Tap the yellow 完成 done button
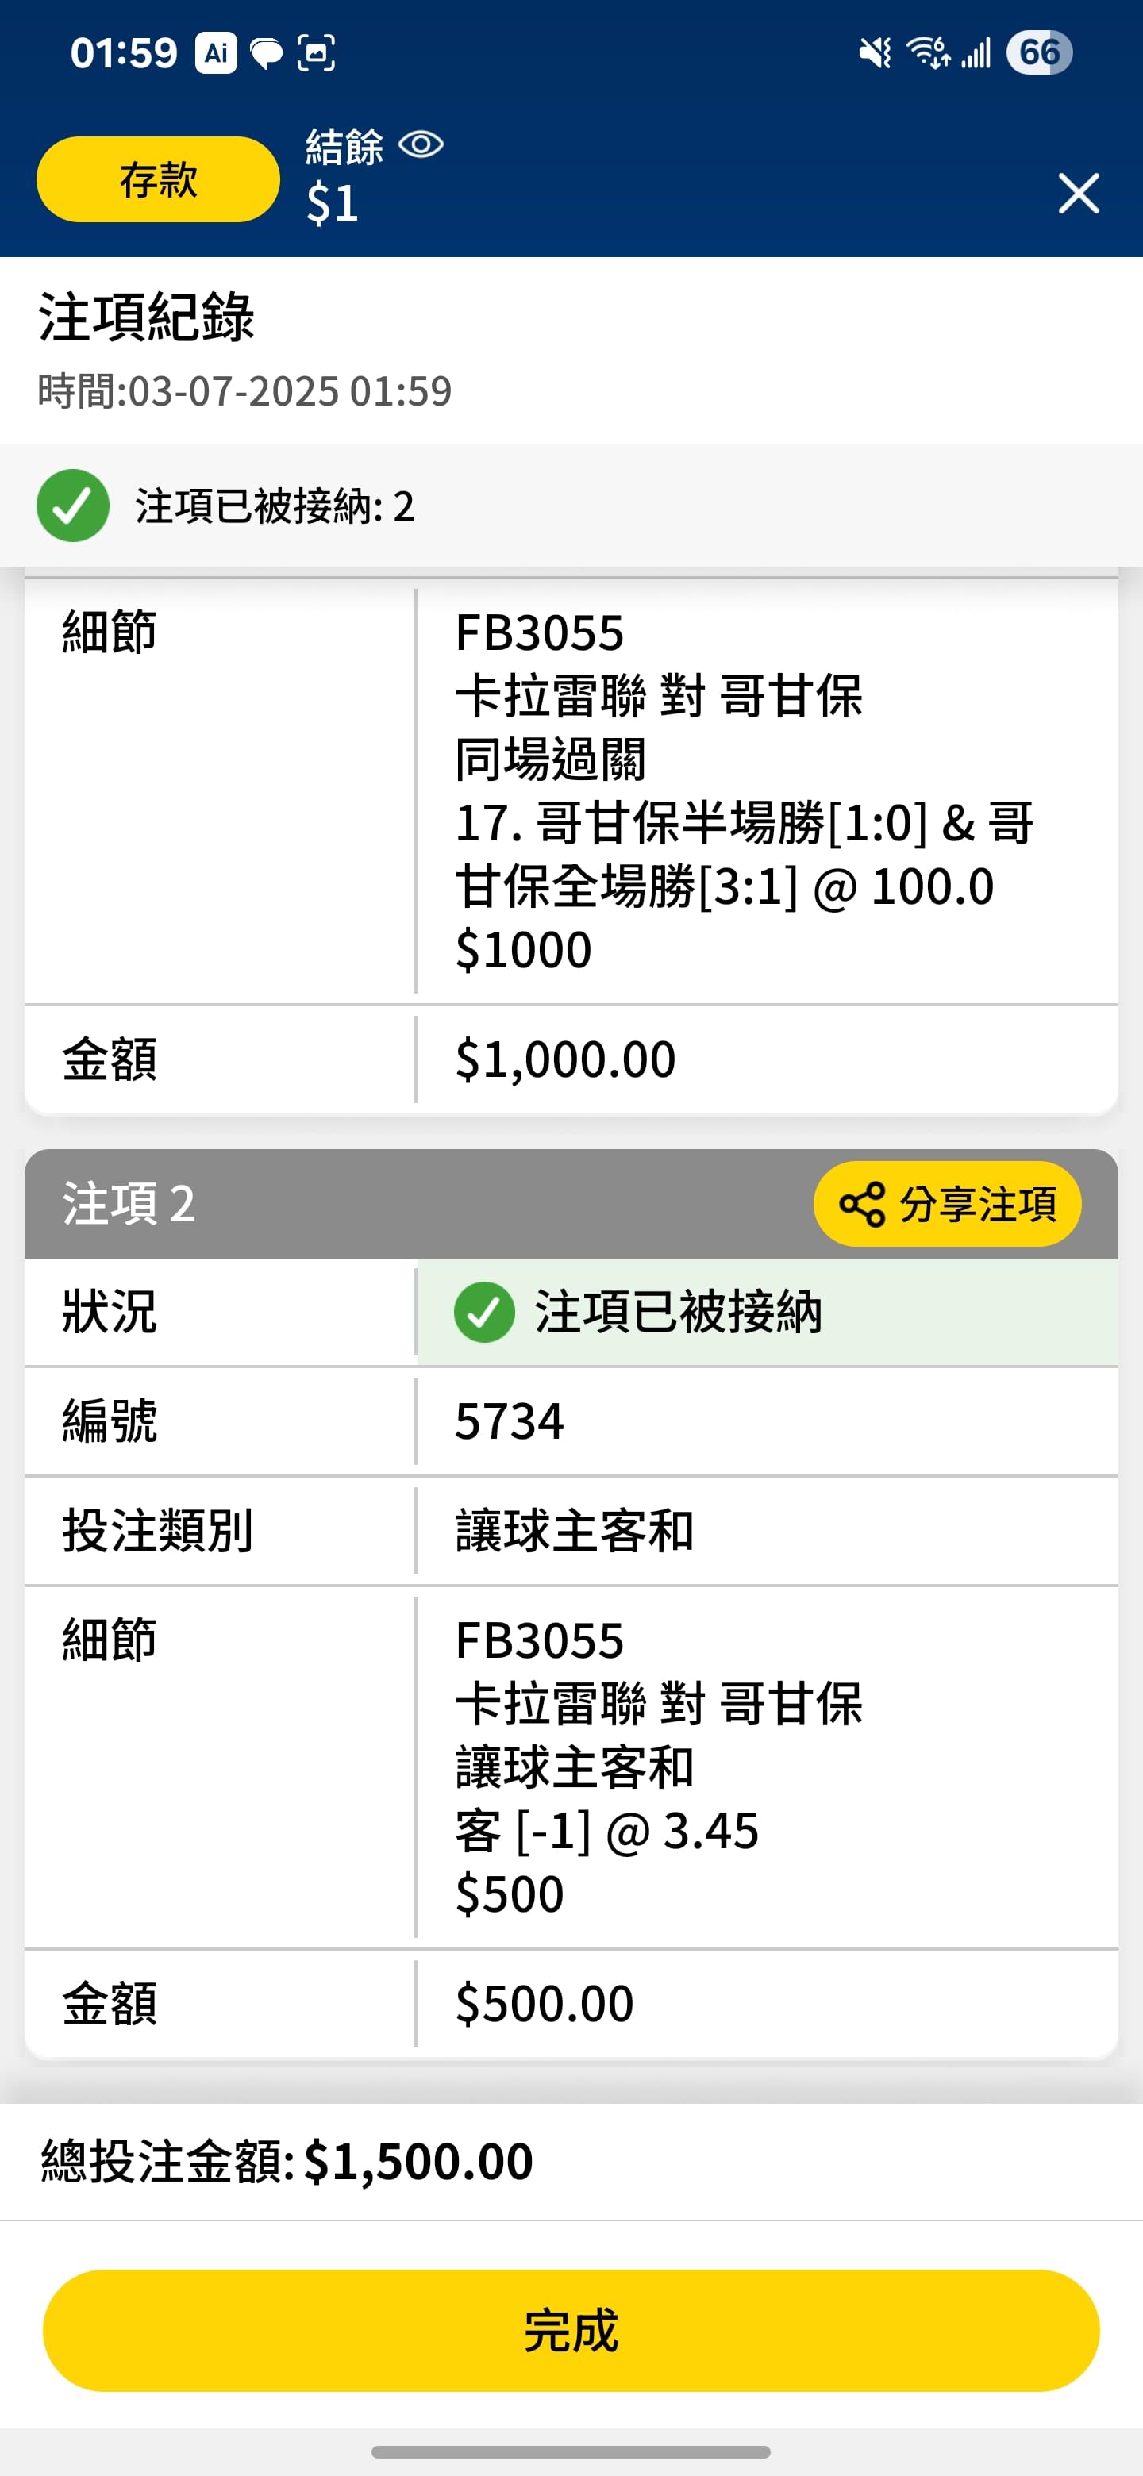This screenshot has width=1143, height=2476. pyautogui.click(x=571, y=2330)
